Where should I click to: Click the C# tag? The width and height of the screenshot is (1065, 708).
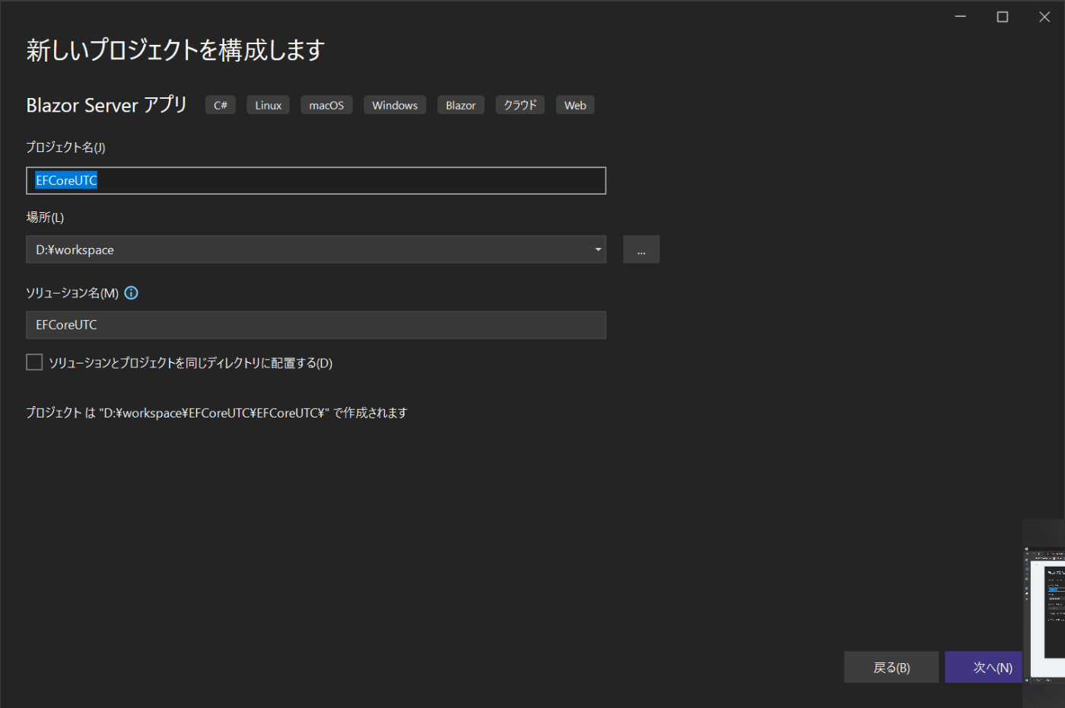(x=221, y=105)
